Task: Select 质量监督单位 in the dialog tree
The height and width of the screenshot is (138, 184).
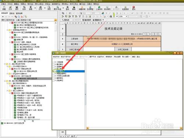Action: click(61, 74)
